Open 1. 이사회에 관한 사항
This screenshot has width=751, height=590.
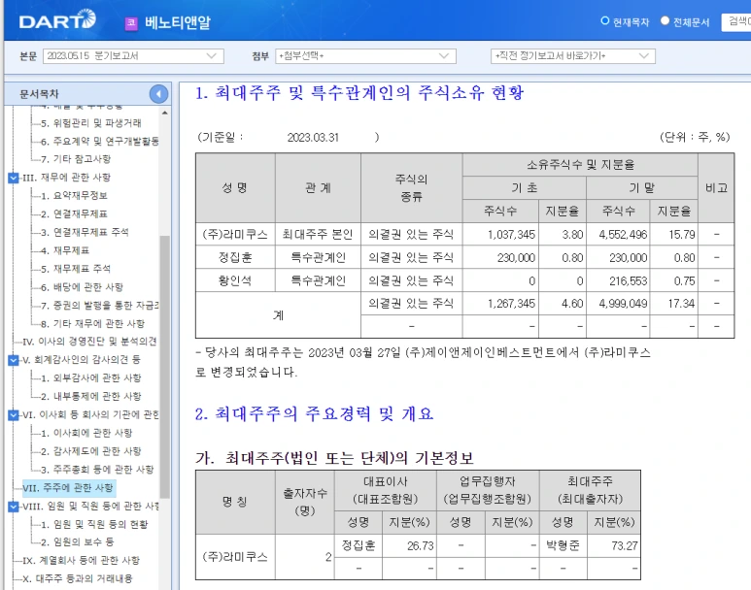(x=86, y=433)
